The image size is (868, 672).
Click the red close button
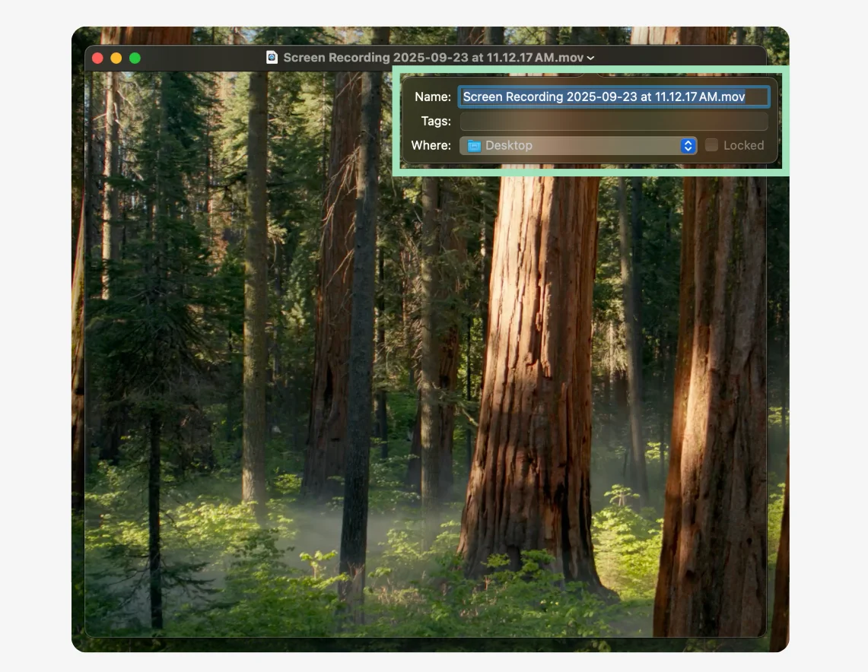click(x=97, y=57)
